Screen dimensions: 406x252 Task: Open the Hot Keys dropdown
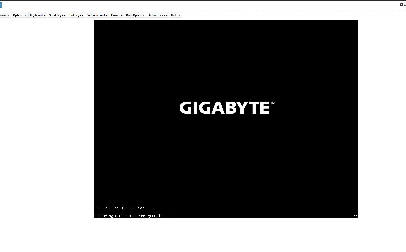point(76,15)
